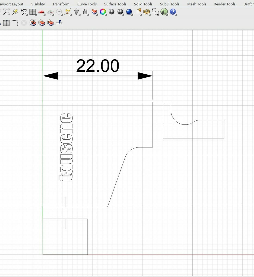This screenshot has width=254, height=277.
Task: Click the construction plane grid icon
Action: coord(50,12)
